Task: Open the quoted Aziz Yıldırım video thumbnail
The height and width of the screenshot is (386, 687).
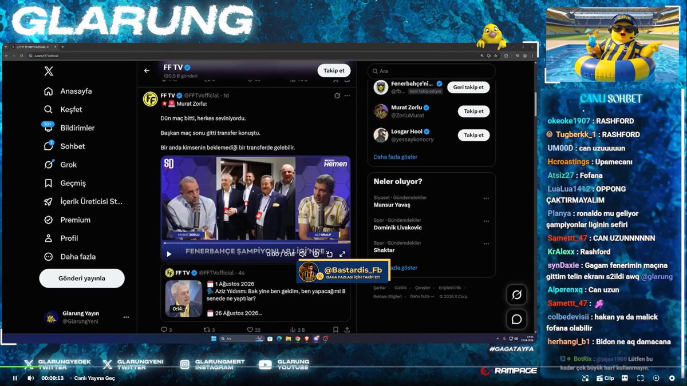Action: (x=183, y=299)
